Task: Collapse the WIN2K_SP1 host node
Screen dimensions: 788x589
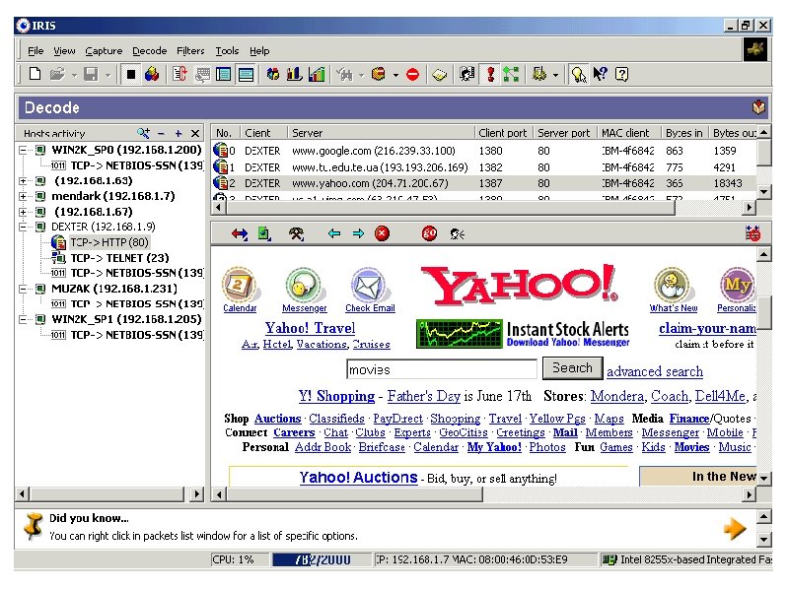Action: (23, 319)
